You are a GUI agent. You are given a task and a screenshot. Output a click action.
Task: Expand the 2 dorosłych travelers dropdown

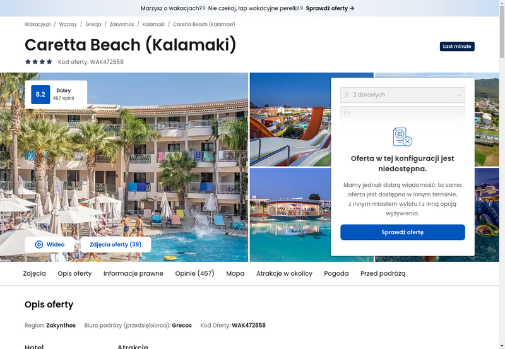coord(403,95)
